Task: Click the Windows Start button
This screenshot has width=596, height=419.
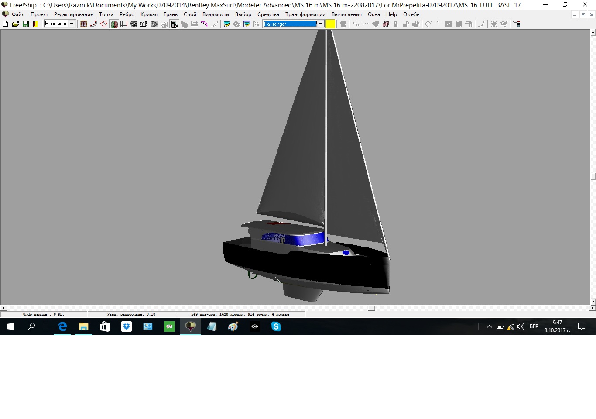Action: point(10,326)
